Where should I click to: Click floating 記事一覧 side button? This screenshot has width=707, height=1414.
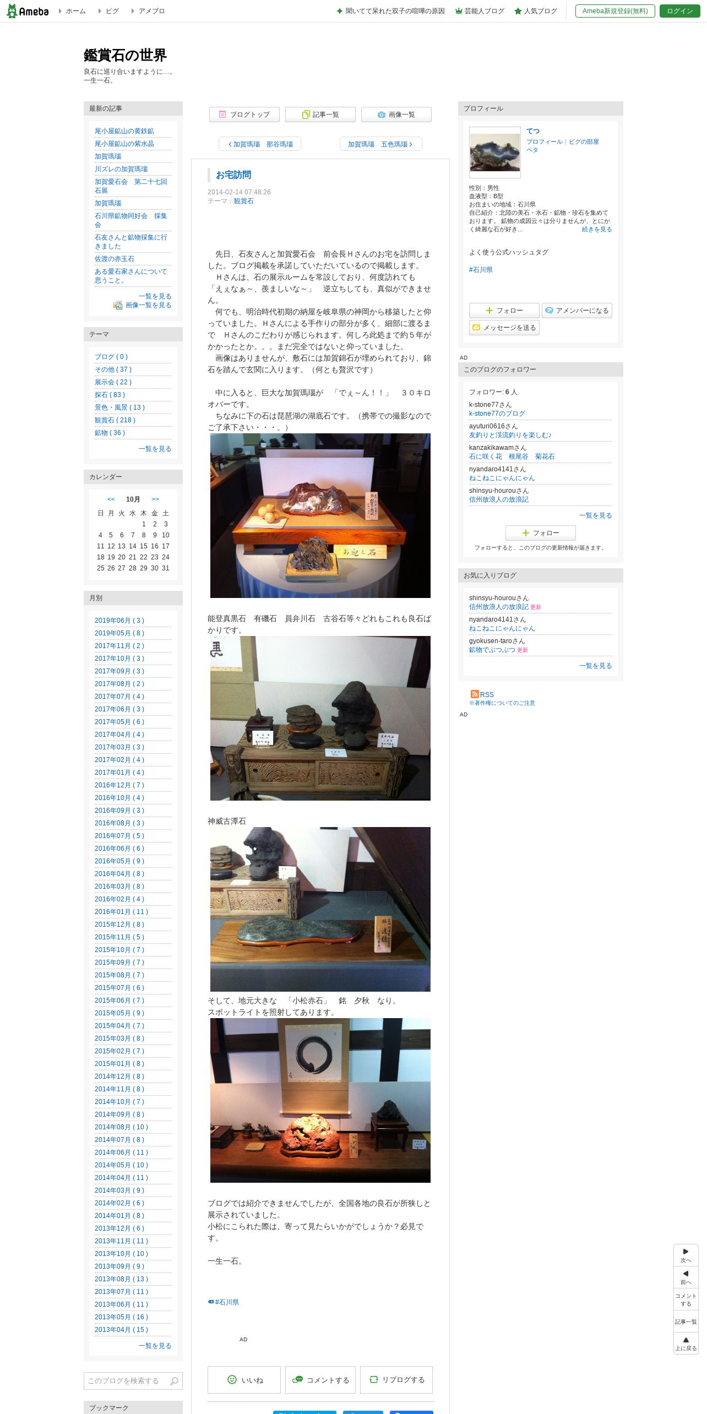(x=686, y=1321)
